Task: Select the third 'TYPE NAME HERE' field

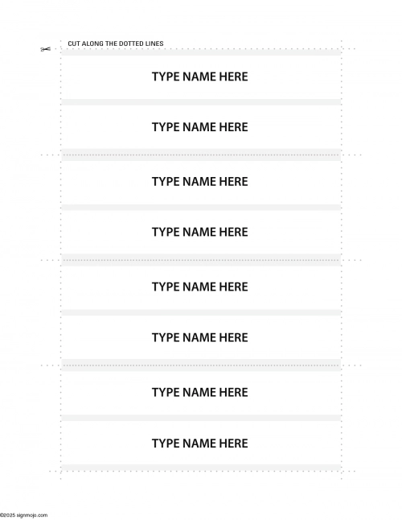Action: click(201, 182)
